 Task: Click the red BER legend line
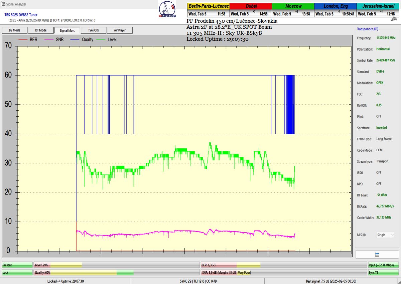coord(23,39)
